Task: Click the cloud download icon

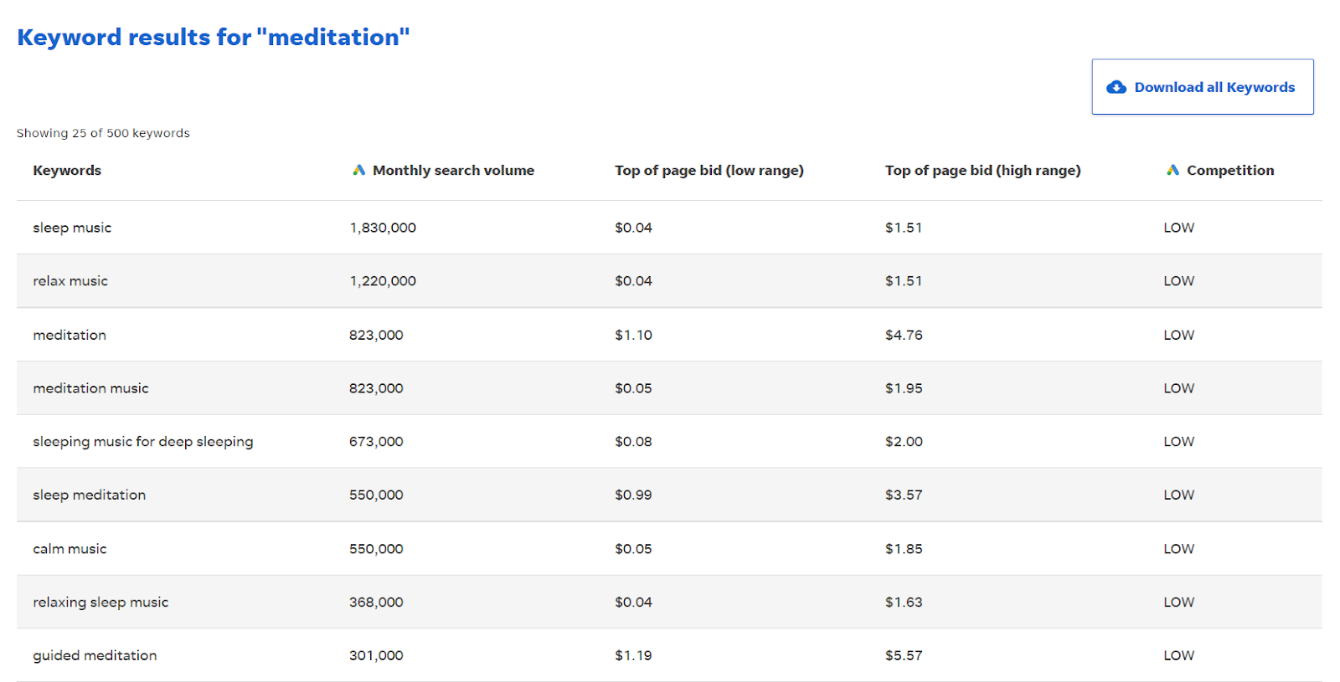Action: tap(1116, 87)
